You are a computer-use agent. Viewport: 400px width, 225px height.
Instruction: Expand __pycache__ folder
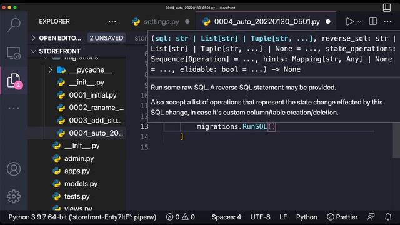click(50, 69)
